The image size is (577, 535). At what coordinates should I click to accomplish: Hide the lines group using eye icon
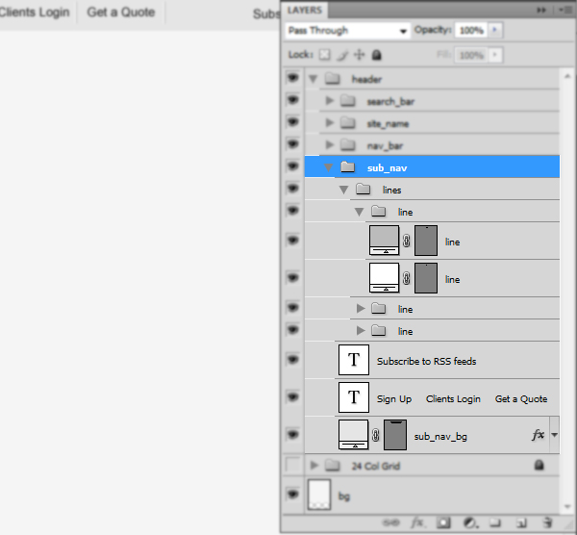click(x=293, y=189)
